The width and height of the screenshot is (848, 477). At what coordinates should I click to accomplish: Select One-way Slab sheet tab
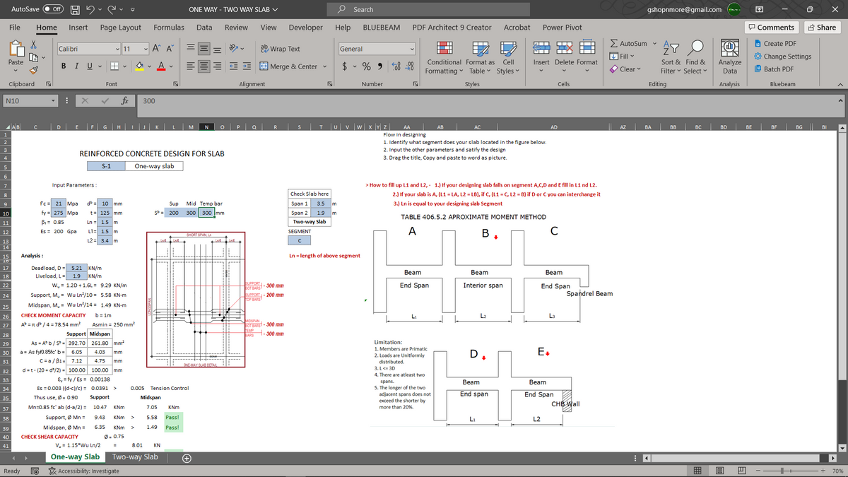[75, 457]
